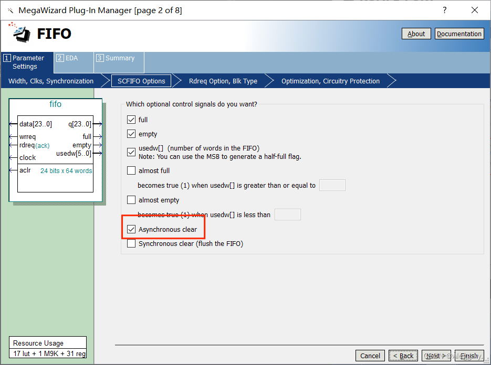Click the 'is less than' description text
This screenshot has height=365, width=491.
[x=204, y=215]
